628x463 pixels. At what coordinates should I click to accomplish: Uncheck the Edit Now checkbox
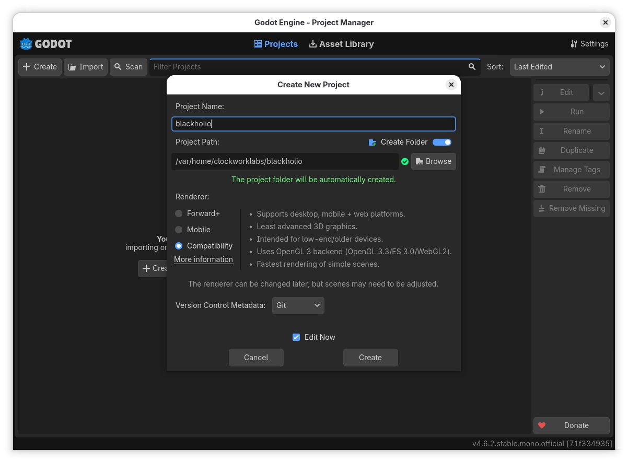296,337
